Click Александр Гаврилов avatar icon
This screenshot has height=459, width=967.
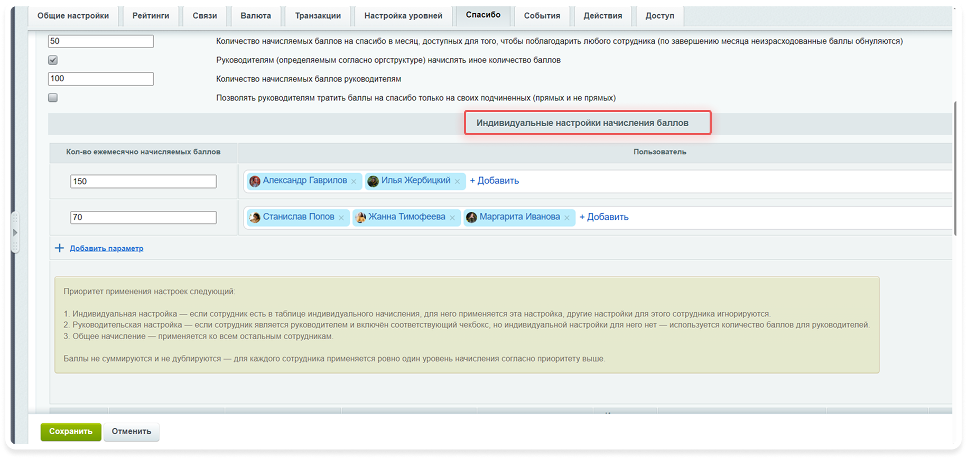click(x=255, y=181)
